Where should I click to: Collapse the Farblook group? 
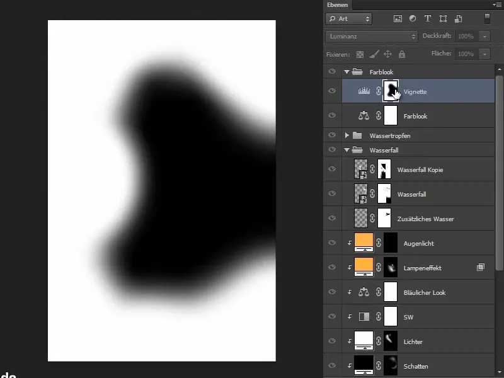pos(346,72)
